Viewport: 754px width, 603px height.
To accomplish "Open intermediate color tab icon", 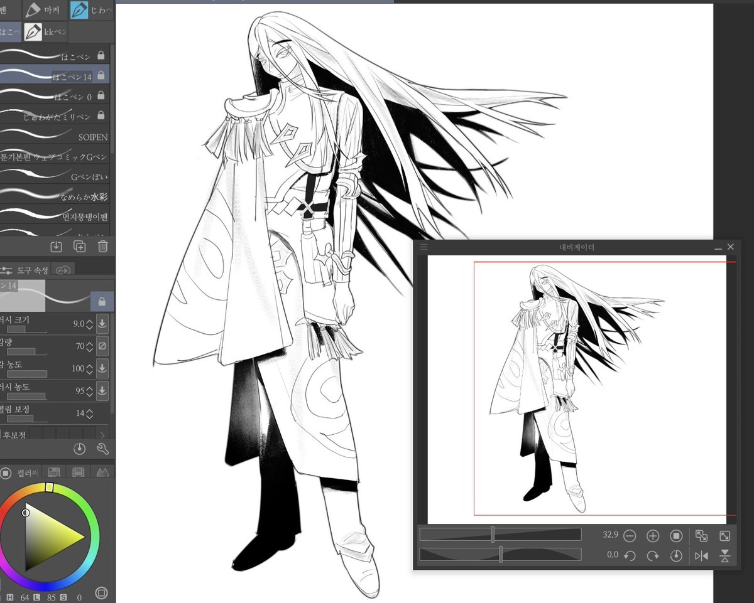I will 78,472.
